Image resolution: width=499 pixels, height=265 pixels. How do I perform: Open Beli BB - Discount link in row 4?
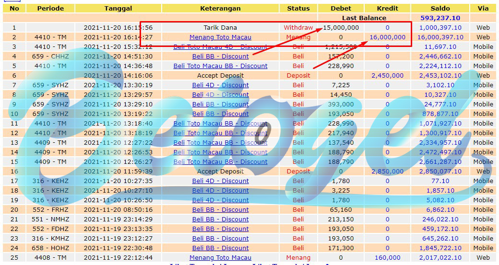tap(220, 56)
